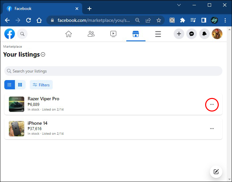The width and height of the screenshot is (232, 182).
Task: Click the Facebook logo icon
Action: (10, 34)
